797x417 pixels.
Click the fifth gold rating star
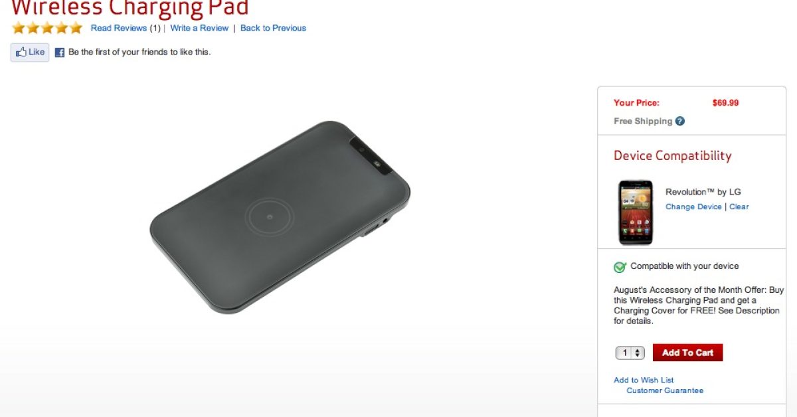click(76, 28)
